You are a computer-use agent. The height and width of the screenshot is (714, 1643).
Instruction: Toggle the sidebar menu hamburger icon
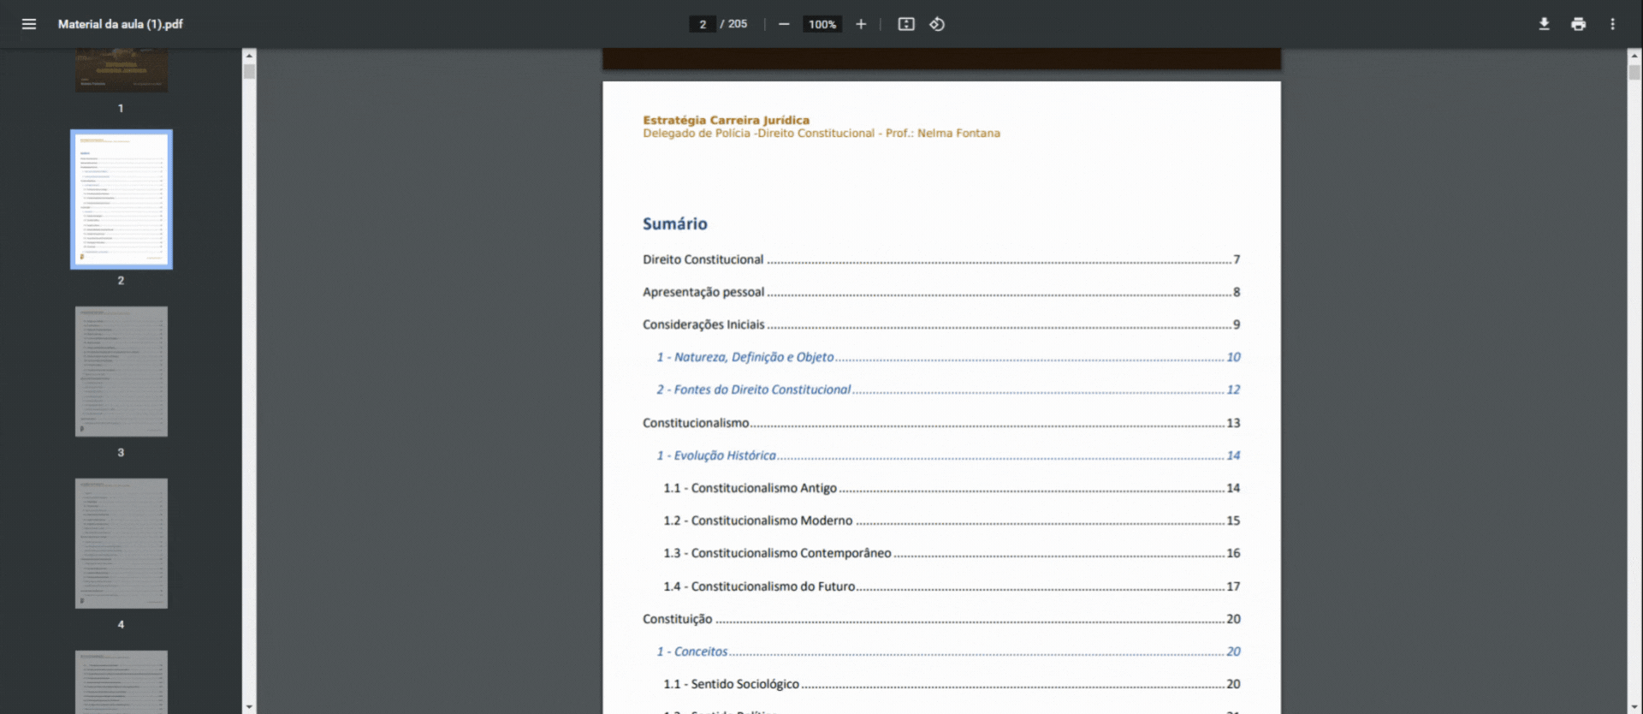tap(29, 24)
